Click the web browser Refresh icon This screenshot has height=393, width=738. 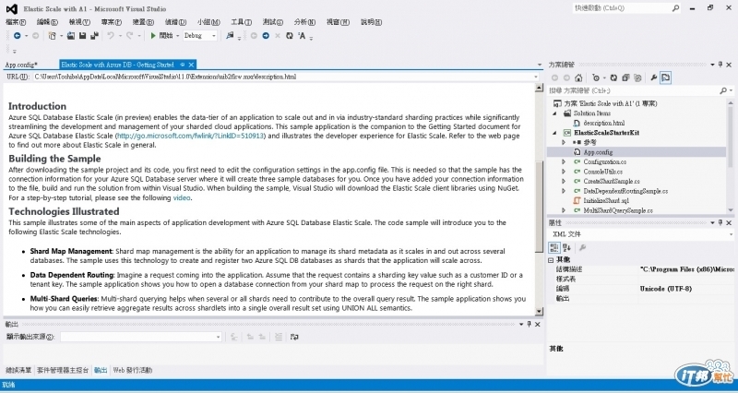pyautogui.click(x=290, y=36)
